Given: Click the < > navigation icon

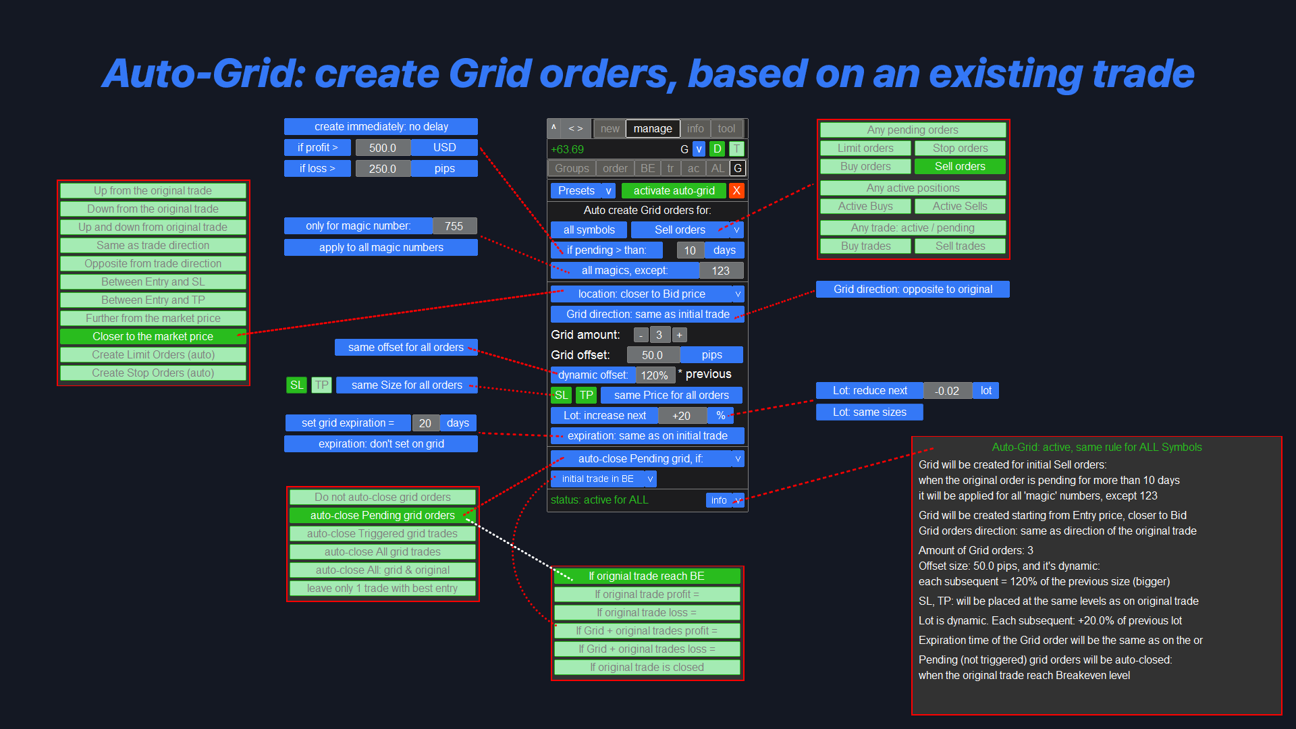Looking at the screenshot, I should point(576,128).
